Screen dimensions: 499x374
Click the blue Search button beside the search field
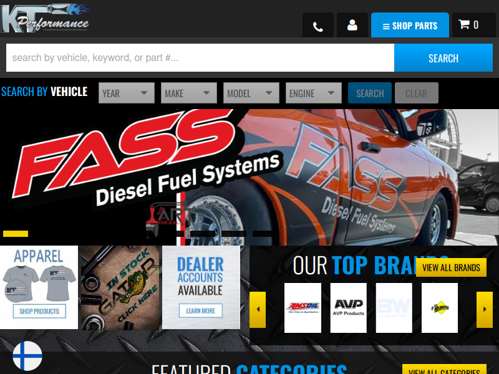pyautogui.click(x=443, y=58)
